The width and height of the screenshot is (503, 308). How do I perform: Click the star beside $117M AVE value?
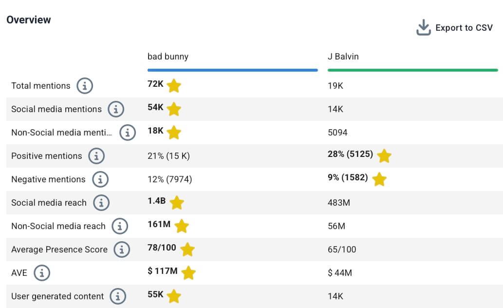click(188, 273)
